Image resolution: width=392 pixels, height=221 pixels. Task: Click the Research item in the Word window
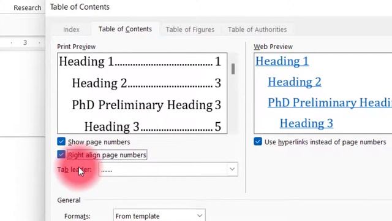(27, 8)
